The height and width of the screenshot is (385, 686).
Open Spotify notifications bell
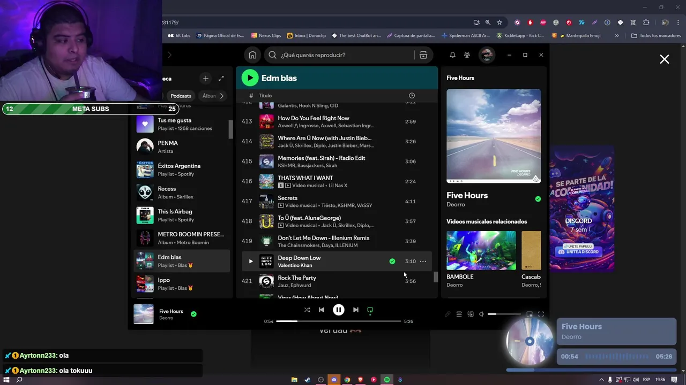pos(452,55)
